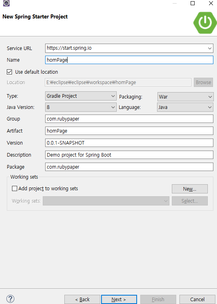Image resolution: width=217 pixels, height=304 pixels.
Task: Click the New Spring Starter Project title
Action: click(x=35, y=17)
